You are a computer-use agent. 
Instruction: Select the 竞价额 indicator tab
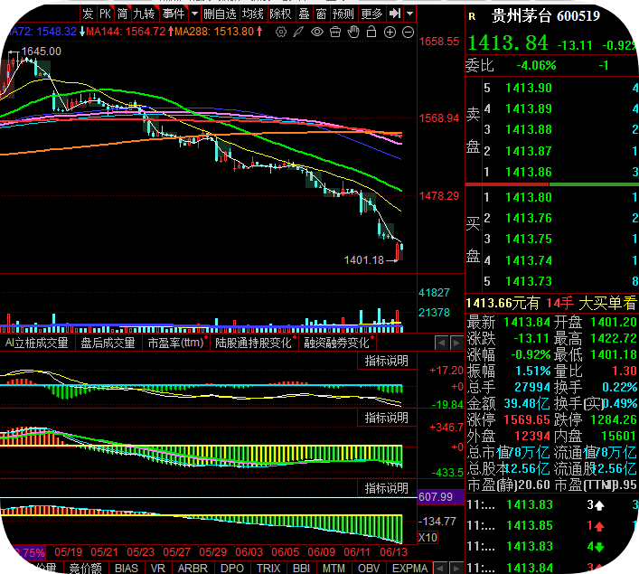pos(85,568)
